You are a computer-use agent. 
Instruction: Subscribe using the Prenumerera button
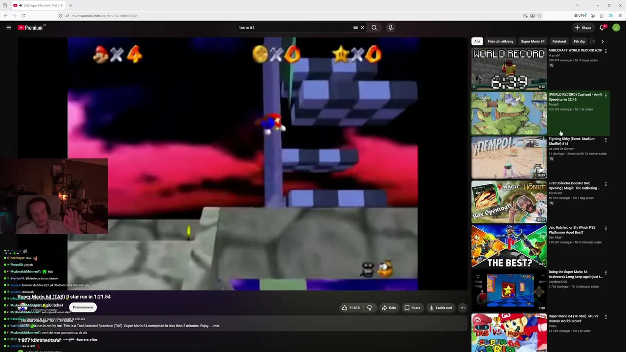[x=83, y=308]
